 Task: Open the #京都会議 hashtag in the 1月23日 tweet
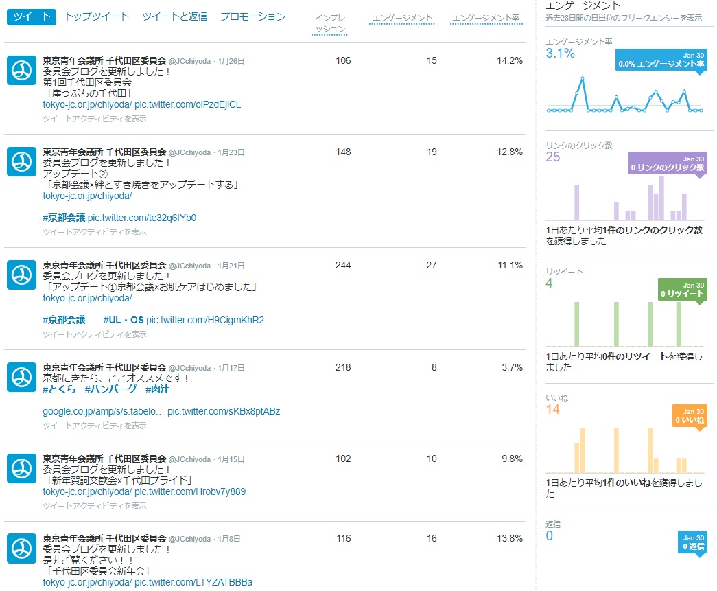coord(64,218)
